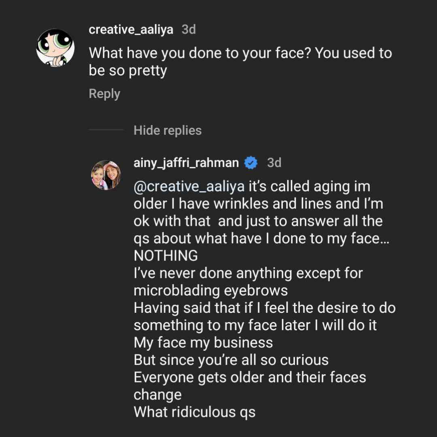Click the line "Having said that if I feel the desire"
This screenshot has height=437, width=437.
[264, 308]
